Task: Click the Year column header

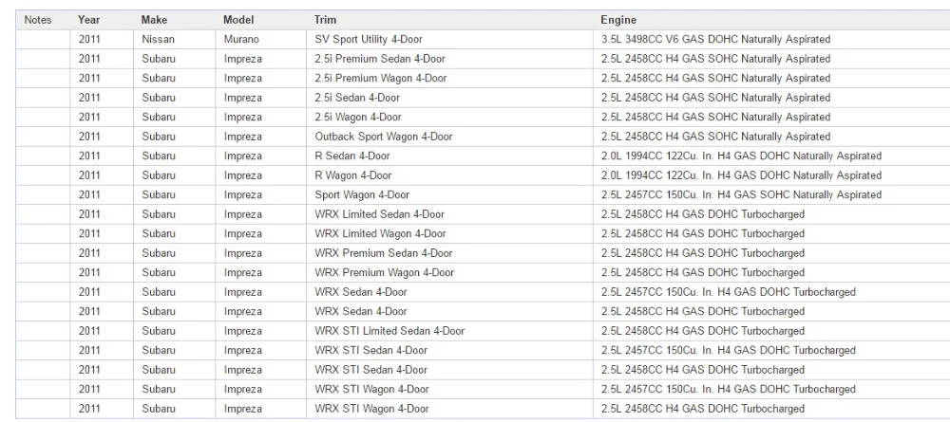Action: tap(88, 20)
